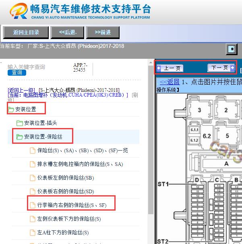Click the document icon beside 排水槽左侧电控箱内的保险丝
The height and width of the screenshot is (244, 242).
click(x=33, y=164)
